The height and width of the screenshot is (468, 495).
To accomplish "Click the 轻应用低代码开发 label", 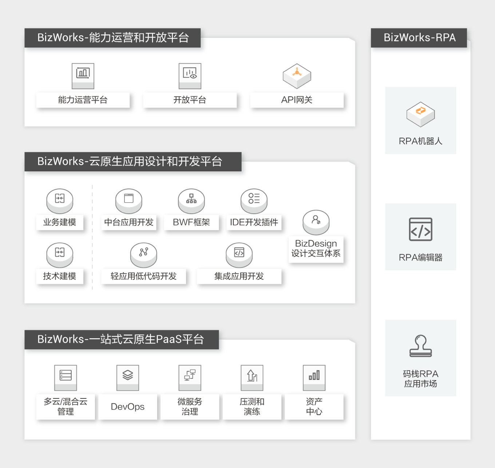I will point(144,276).
